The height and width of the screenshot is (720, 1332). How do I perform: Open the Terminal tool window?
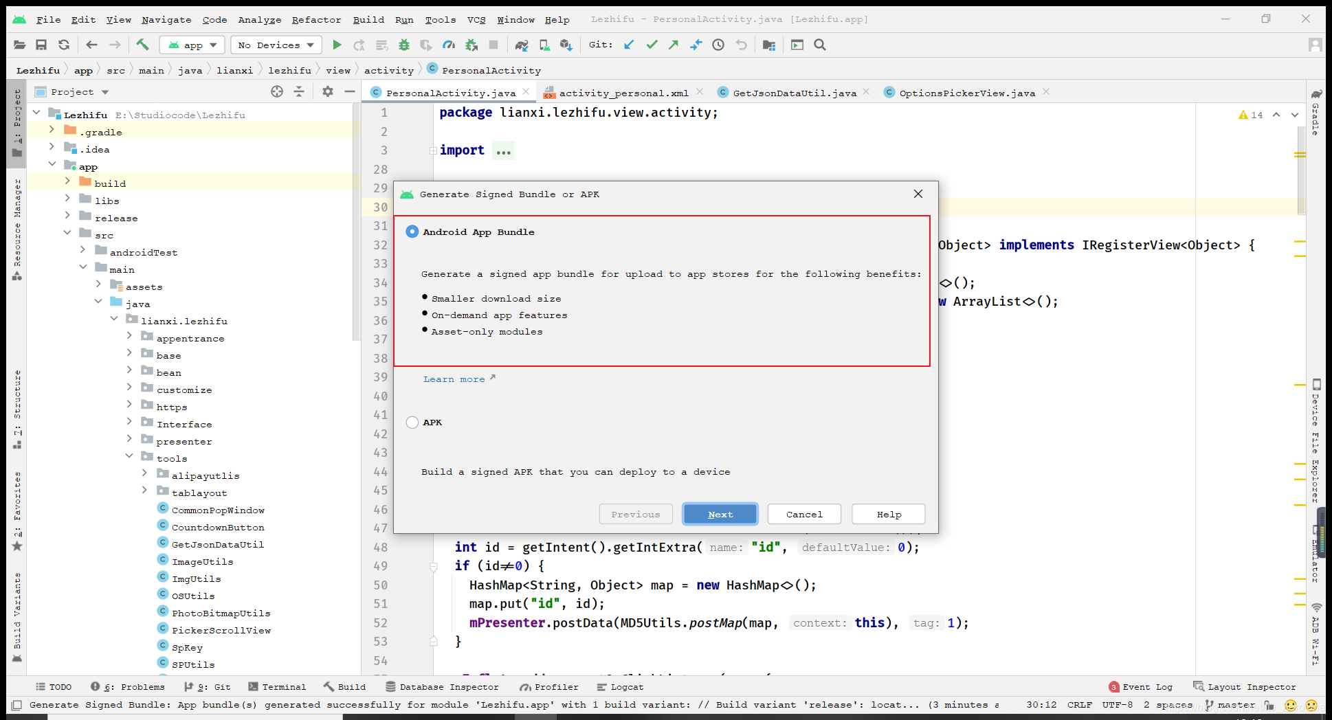click(277, 687)
